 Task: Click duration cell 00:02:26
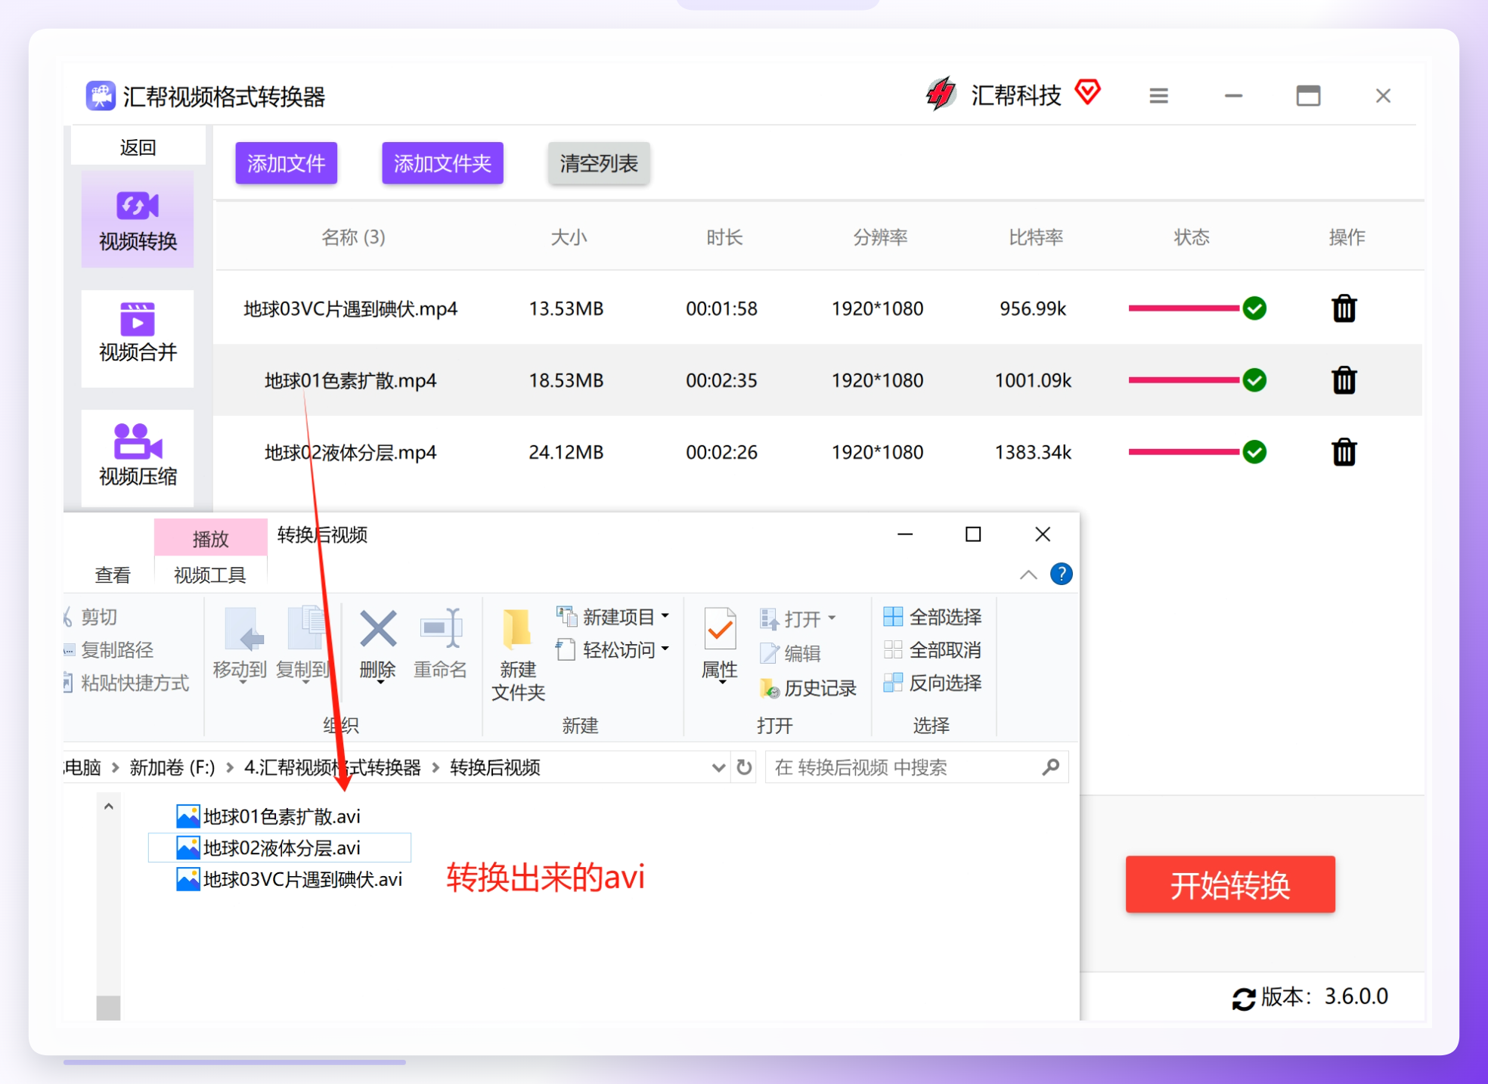[x=721, y=453]
